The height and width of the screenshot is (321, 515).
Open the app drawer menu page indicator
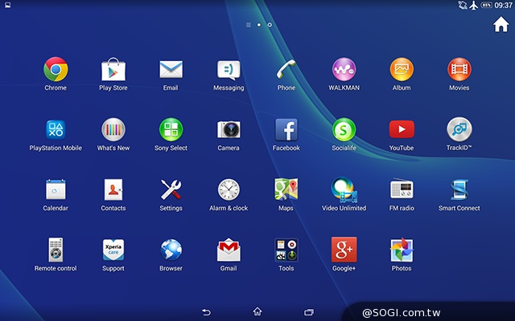pos(249,25)
